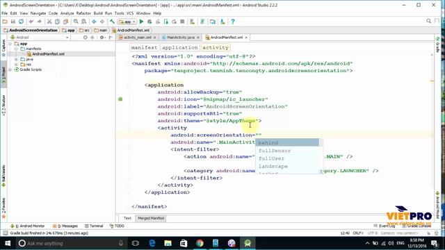Click the Save All toolbar icon
This screenshot has width=445, height=250.
point(13,22)
